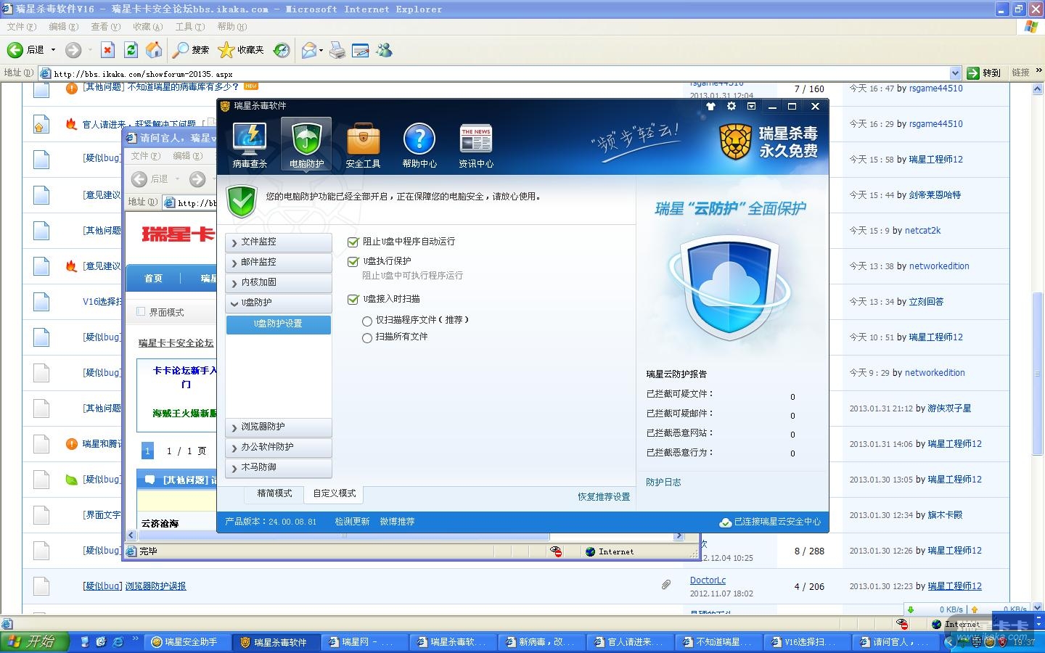Toggle 阻止U盘中程序自动运行 checkbox
Image resolution: width=1045 pixels, height=653 pixels.
353,242
